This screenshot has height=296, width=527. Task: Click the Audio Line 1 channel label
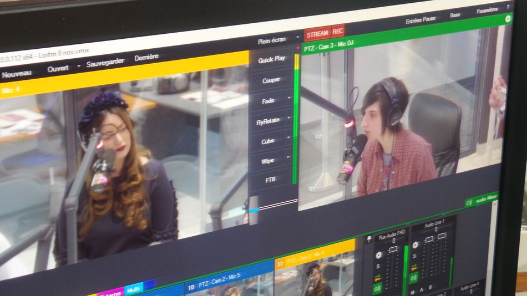(x=434, y=223)
